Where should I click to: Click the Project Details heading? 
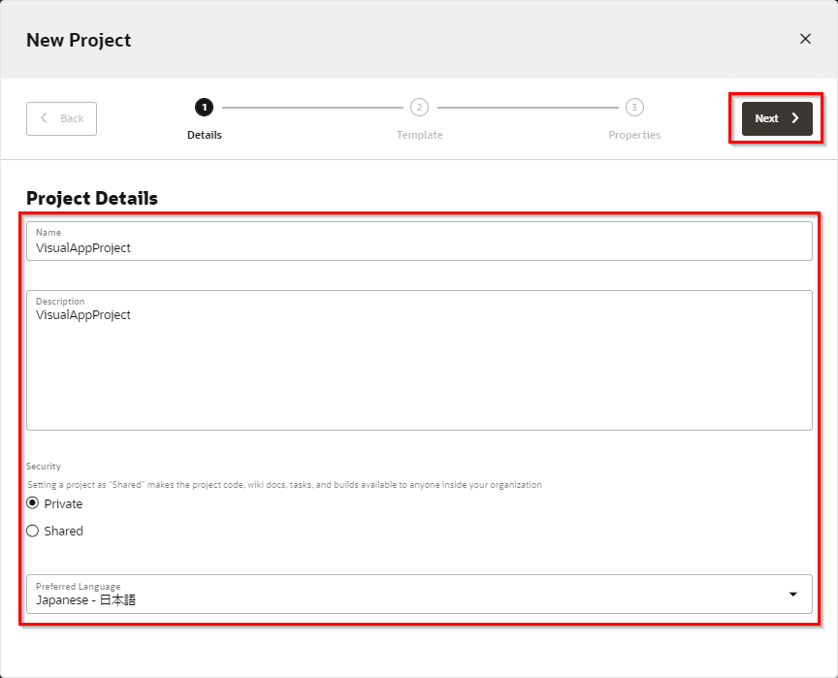point(92,198)
